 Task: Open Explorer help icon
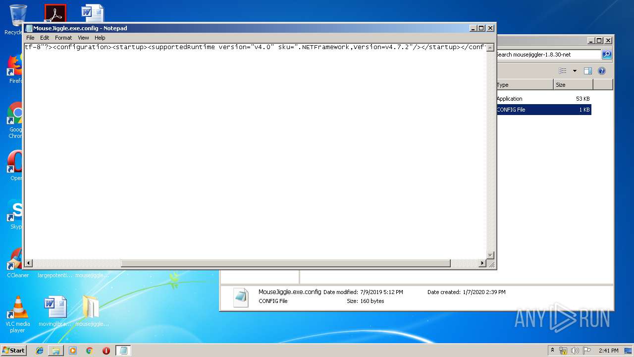(602, 71)
